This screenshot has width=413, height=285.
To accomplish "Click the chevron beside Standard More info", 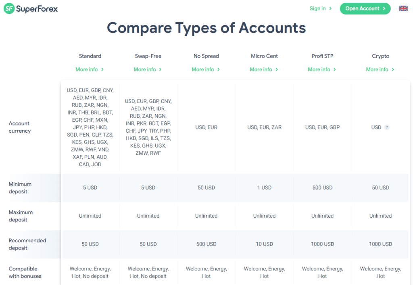I will 102,69.
